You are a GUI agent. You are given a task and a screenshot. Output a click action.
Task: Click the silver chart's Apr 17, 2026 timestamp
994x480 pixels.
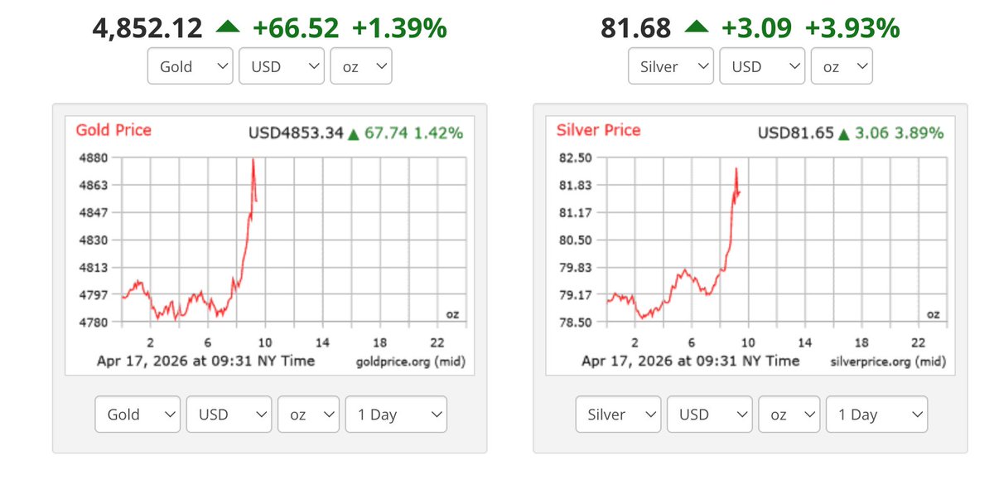[x=691, y=361]
